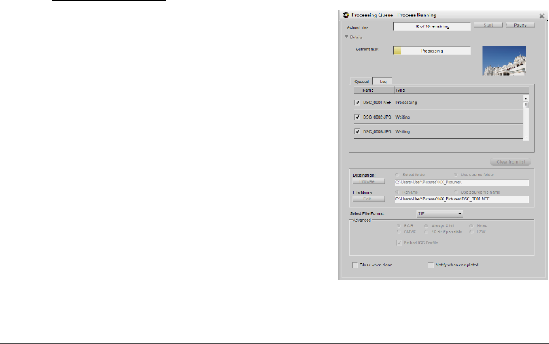Click the queue list scrollbar thumb

pos(526,105)
